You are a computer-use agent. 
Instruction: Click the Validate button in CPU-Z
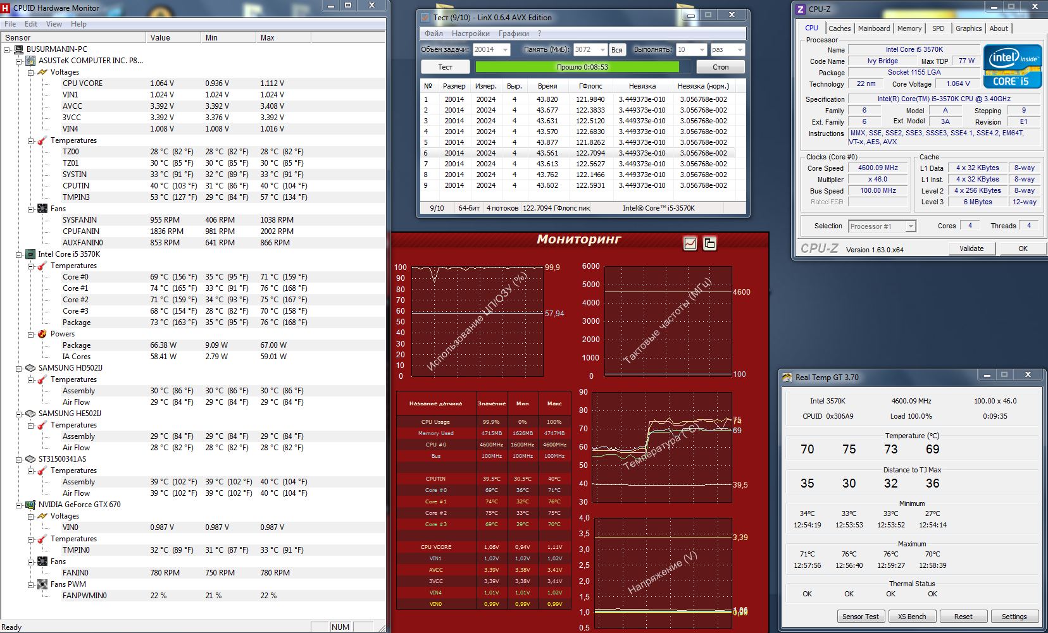(x=971, y=249)
